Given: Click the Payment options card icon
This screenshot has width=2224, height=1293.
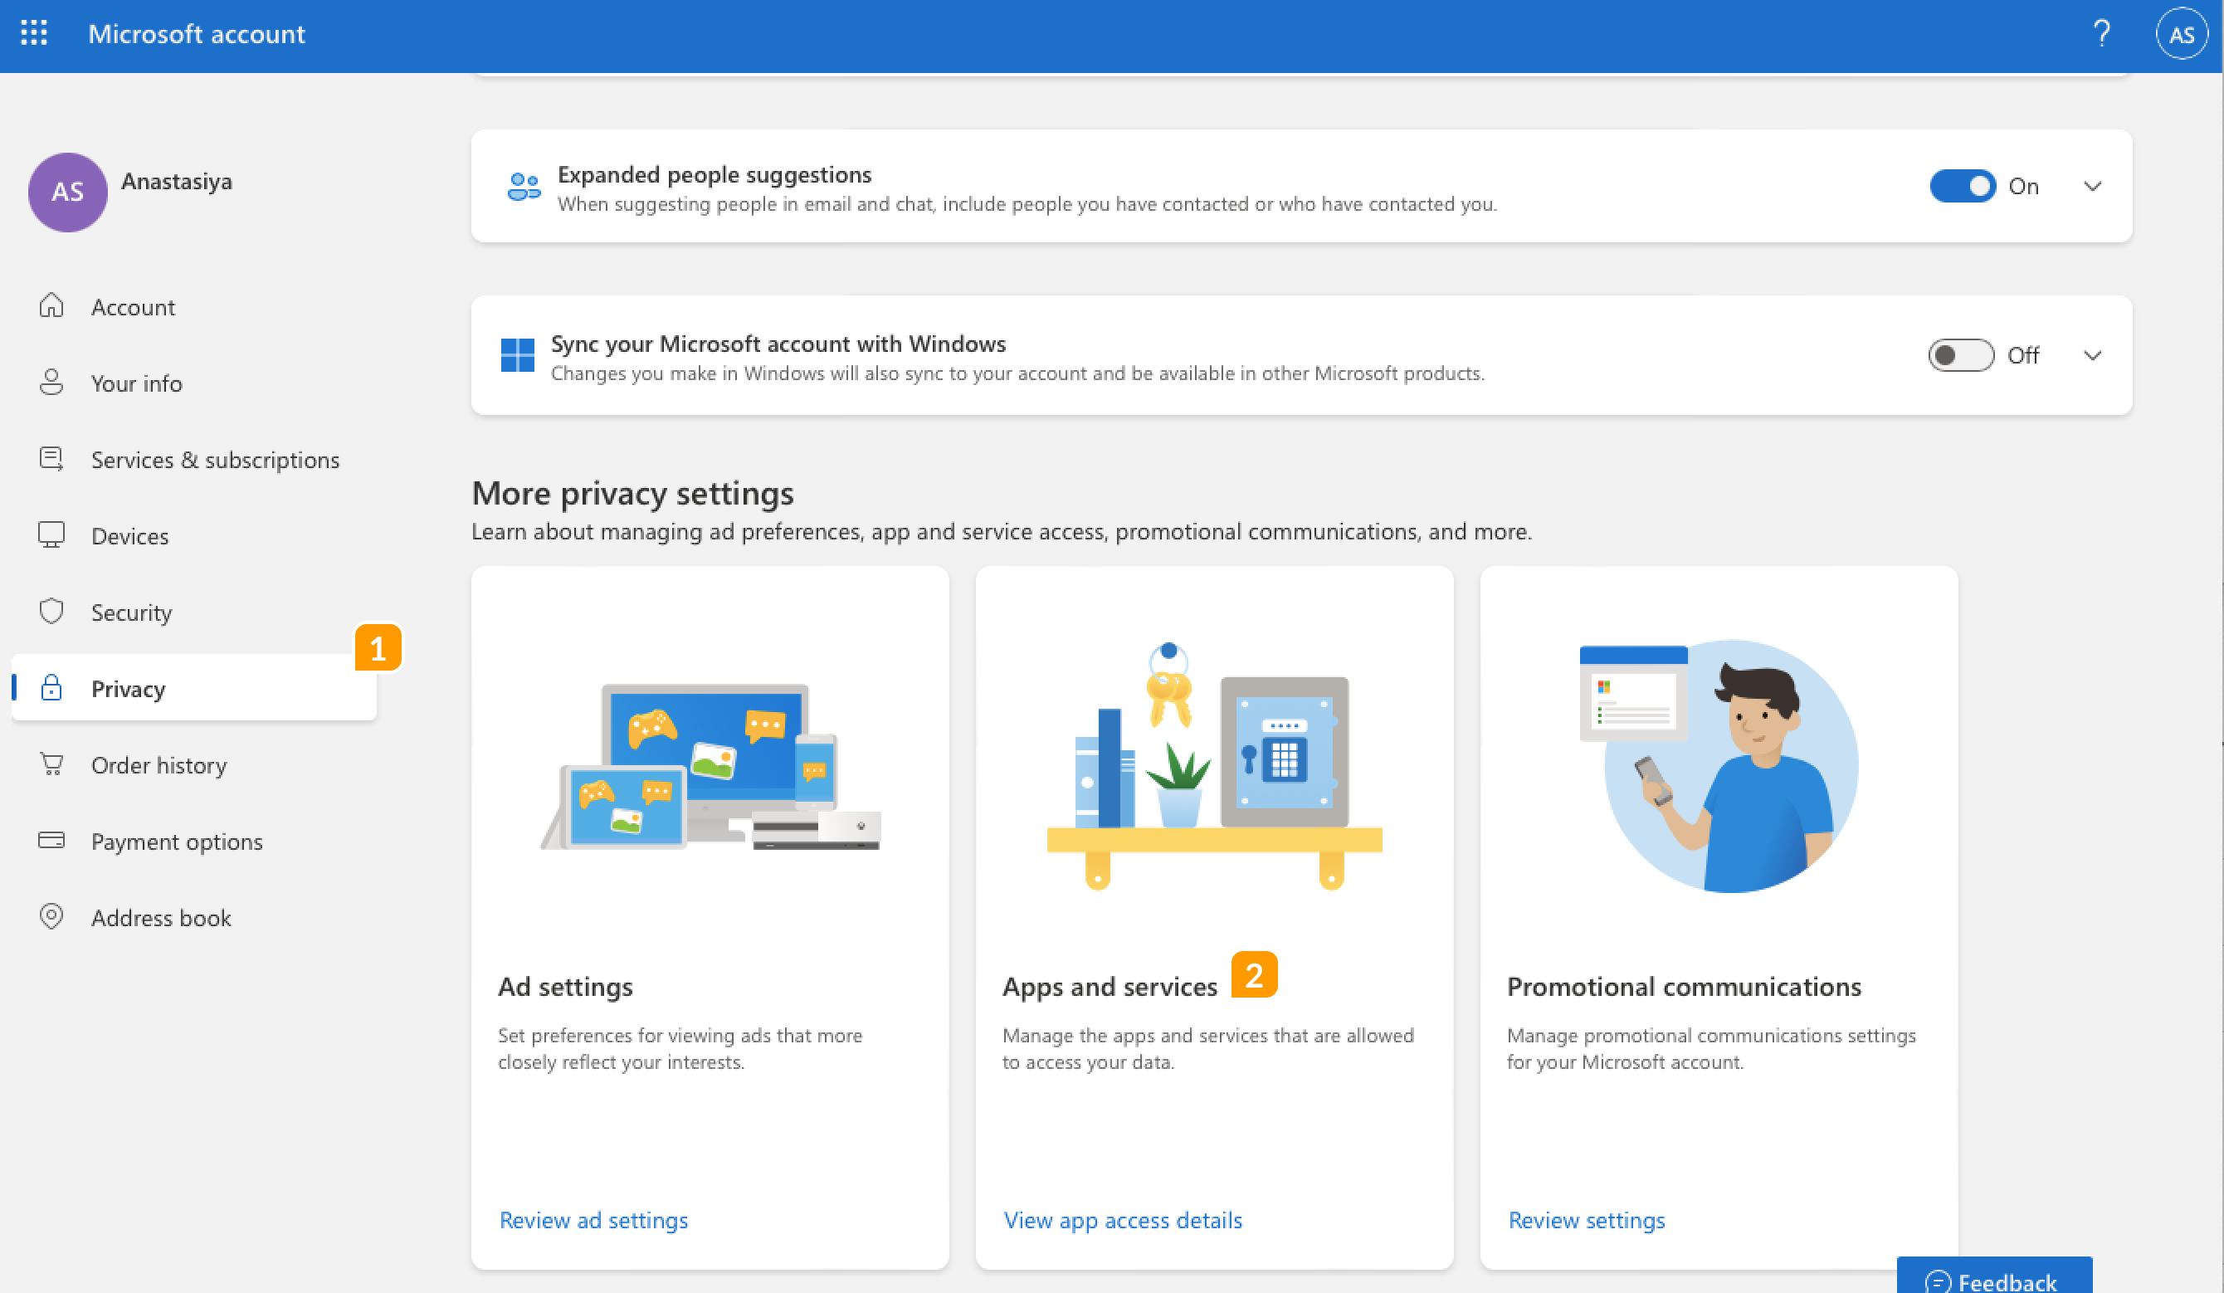Looking at the screenshot, I should point(52,840).
